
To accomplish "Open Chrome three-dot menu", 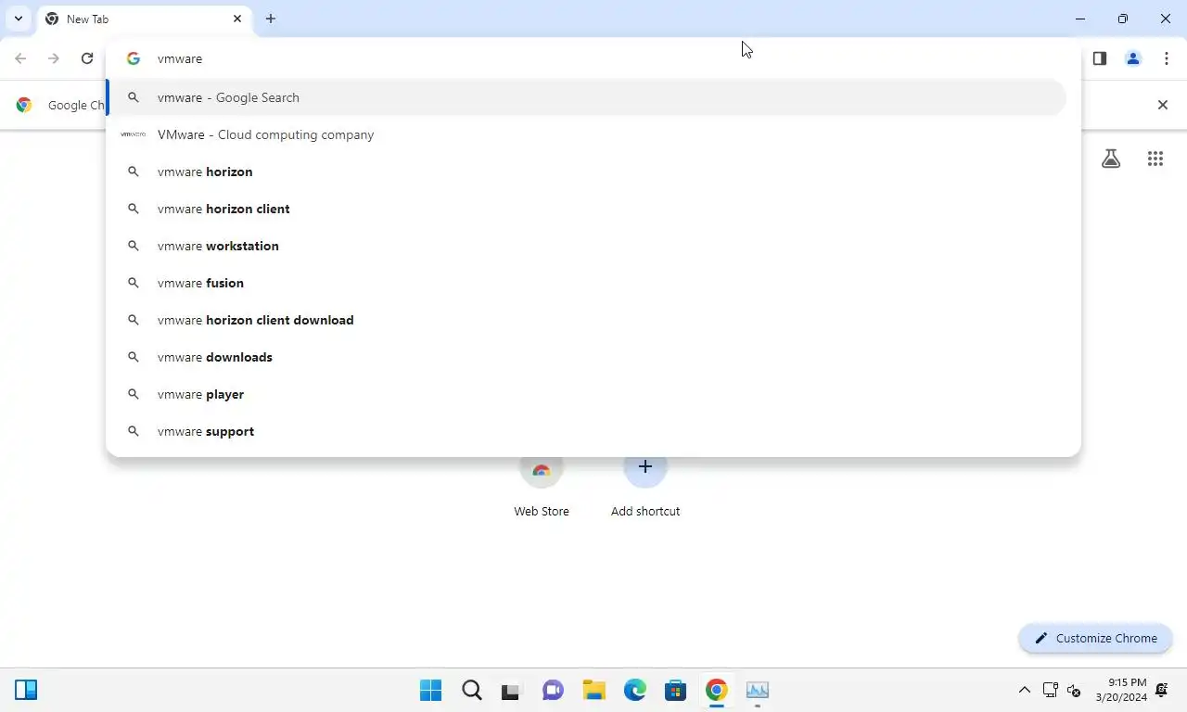I will pyautogui.click(x=1167, y=58).
